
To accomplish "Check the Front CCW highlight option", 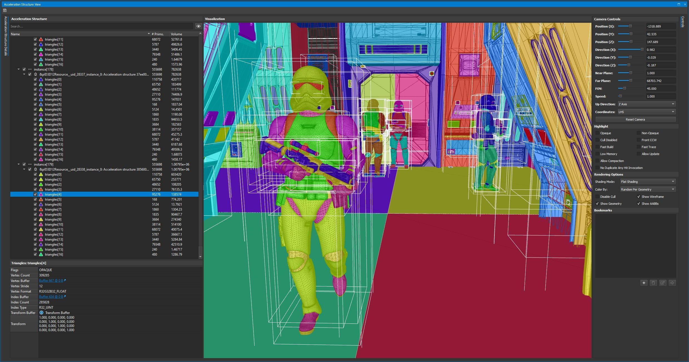I will [639, 140].
